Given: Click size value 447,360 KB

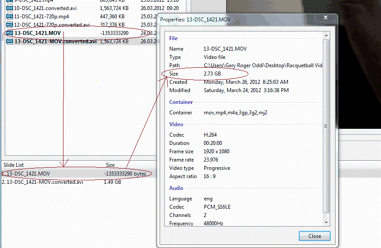Looking at the screenshot, I should pos(112,17).
